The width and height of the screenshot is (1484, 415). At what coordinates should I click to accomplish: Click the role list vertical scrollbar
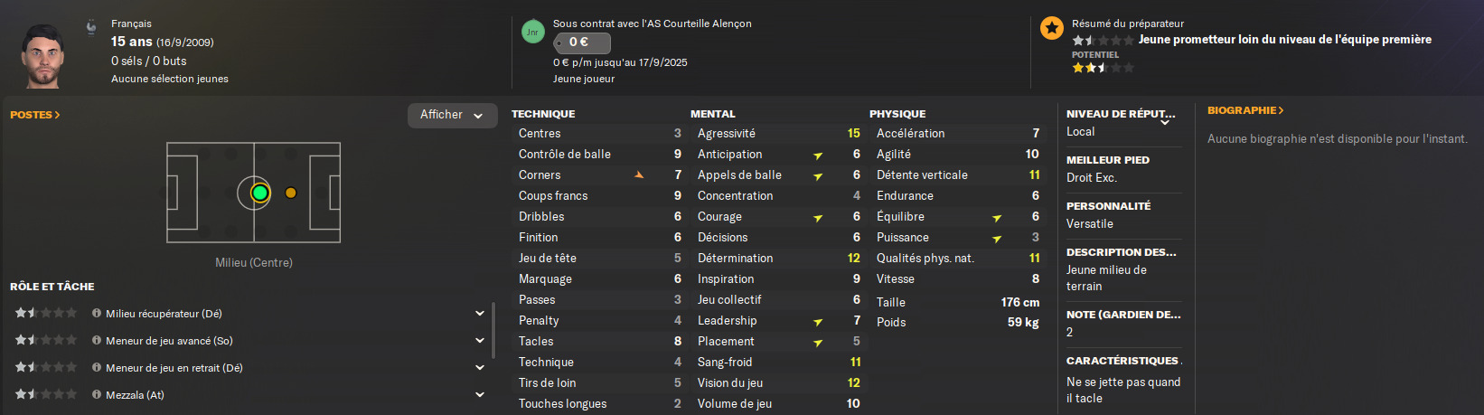[493, 330]
